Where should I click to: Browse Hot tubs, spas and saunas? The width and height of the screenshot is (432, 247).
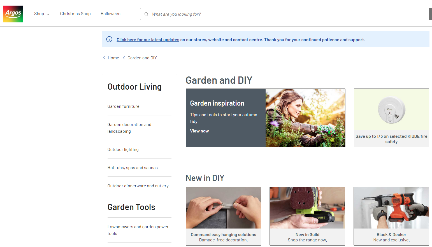[x=133, y=168]
